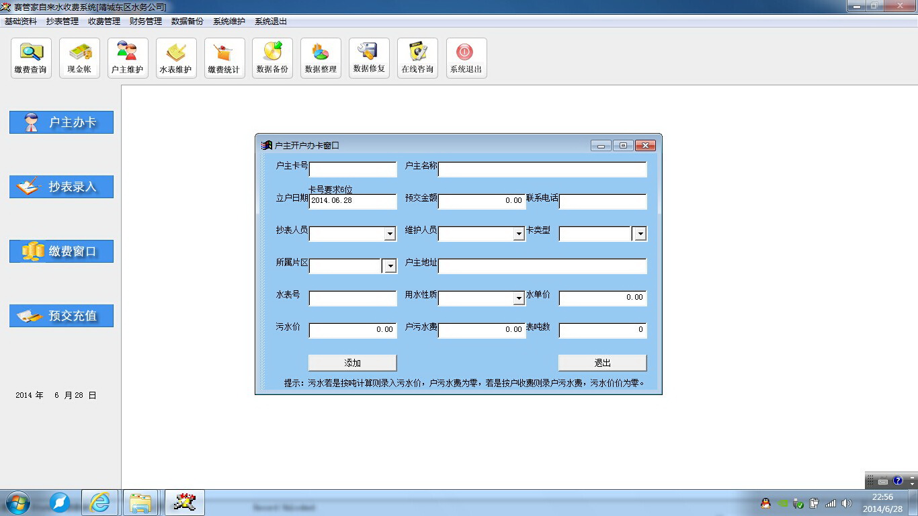This screenshot has width=918, height=516.
Task: Click into the 户主名称 field
Action: (x=542, y=169)
